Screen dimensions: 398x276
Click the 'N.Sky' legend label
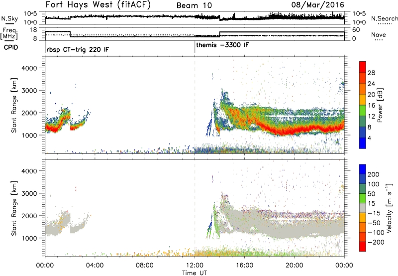pos(9,18)
